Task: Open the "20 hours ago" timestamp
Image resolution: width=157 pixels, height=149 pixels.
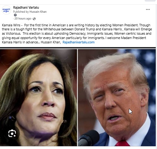Action: pyautogui.click(x=23, y=19)
